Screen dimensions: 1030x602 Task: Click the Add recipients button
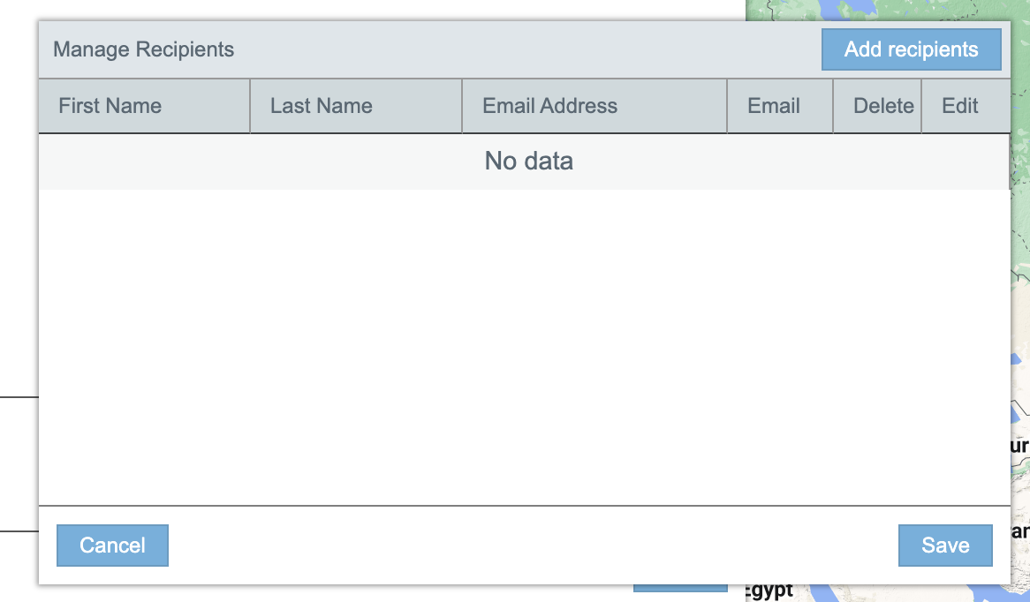[911, 49]
